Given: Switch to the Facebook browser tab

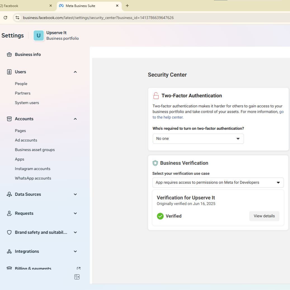Looking at the screenshot, I should tap(27, 6).
